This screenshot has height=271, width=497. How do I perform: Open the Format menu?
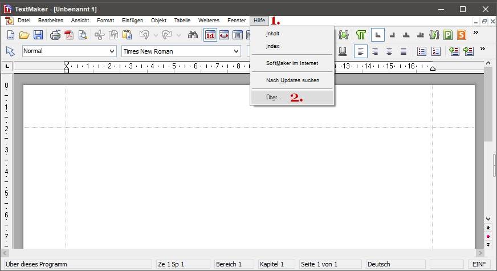[x=105, y=21]
